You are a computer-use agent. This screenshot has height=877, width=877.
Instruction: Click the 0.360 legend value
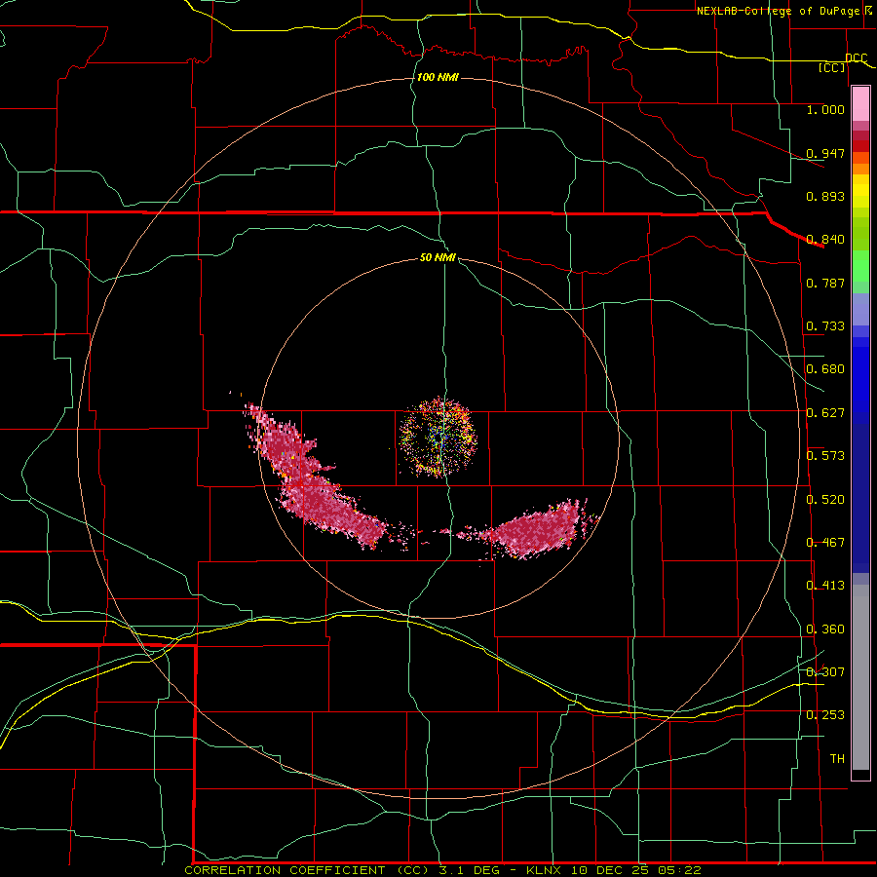click(825, 629)
